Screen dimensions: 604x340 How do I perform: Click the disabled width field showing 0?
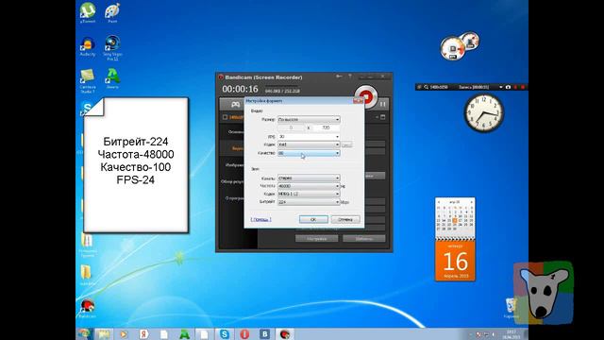pos(292,127)
